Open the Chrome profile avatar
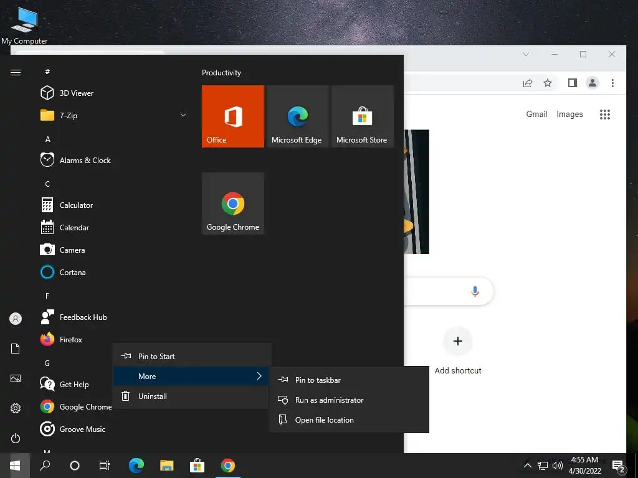The image size is (638, 478). (593, 83)
